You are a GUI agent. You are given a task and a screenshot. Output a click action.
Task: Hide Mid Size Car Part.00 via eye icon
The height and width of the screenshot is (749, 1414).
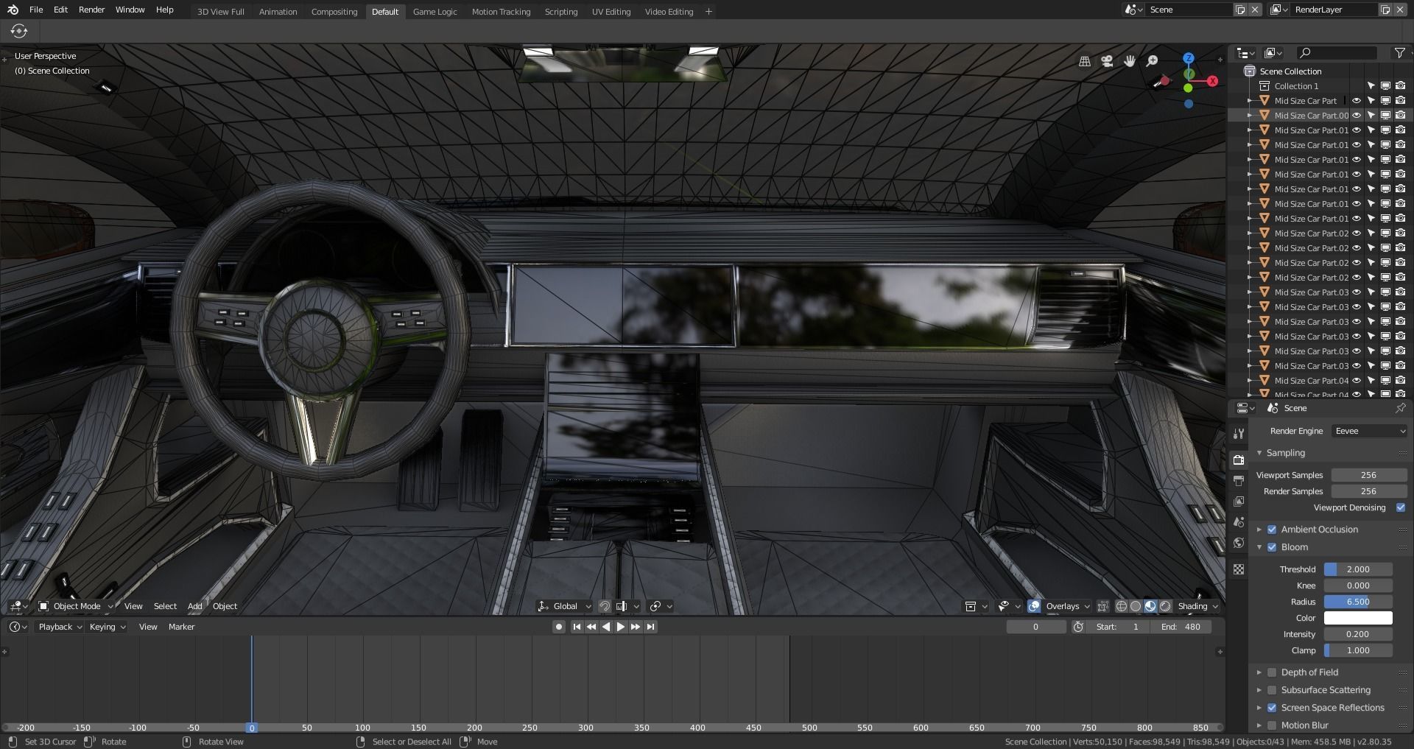(1357, 116)
